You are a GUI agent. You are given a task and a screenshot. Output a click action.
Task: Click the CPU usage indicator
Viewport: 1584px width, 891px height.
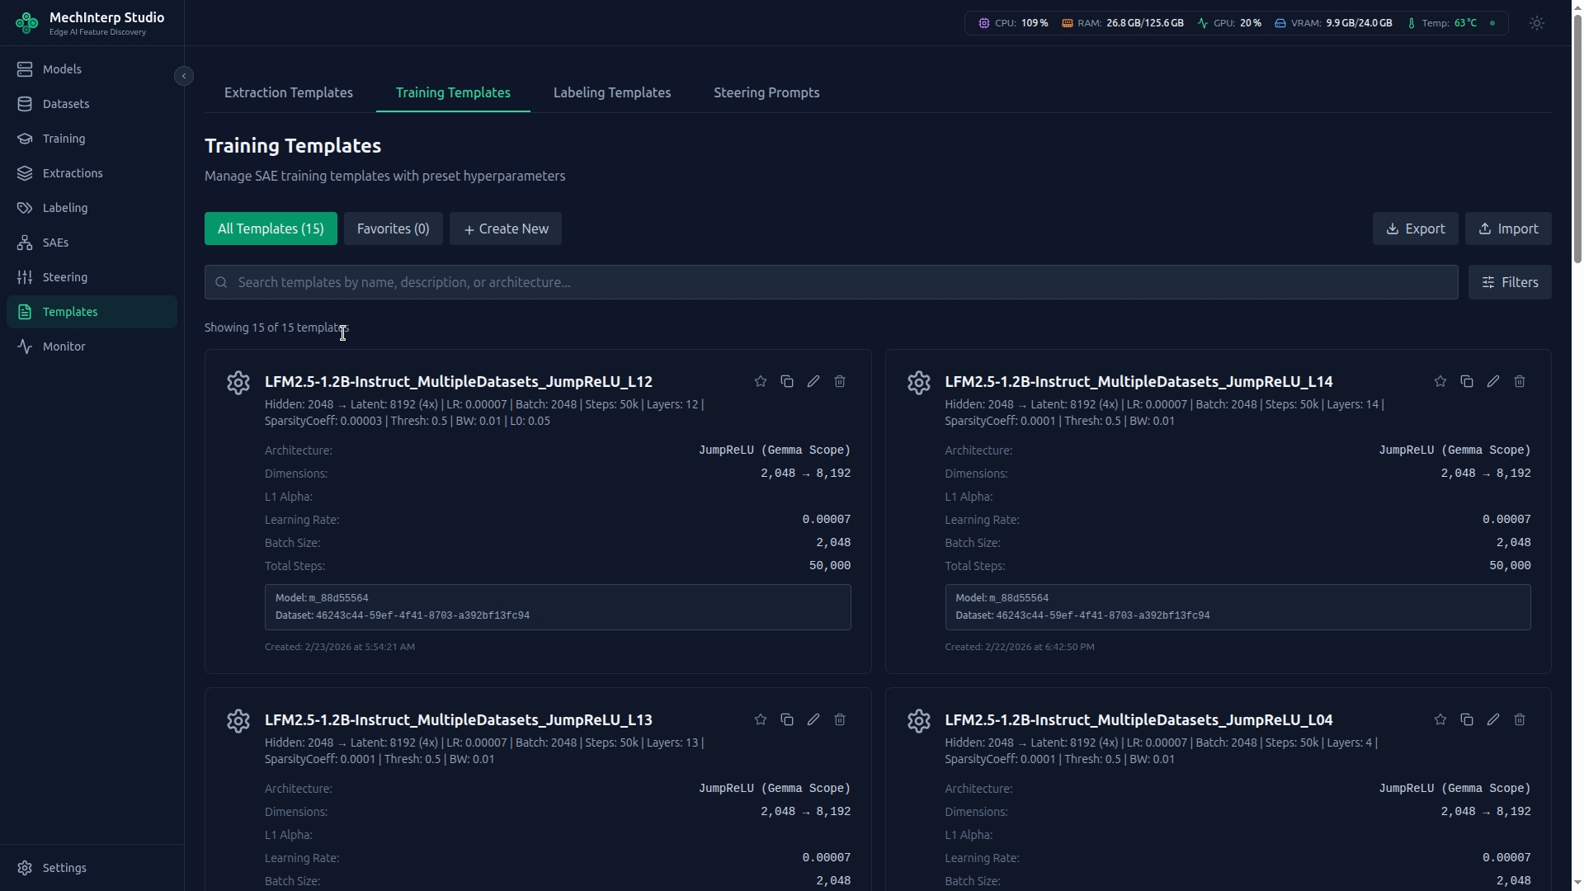pos(1013,23)
